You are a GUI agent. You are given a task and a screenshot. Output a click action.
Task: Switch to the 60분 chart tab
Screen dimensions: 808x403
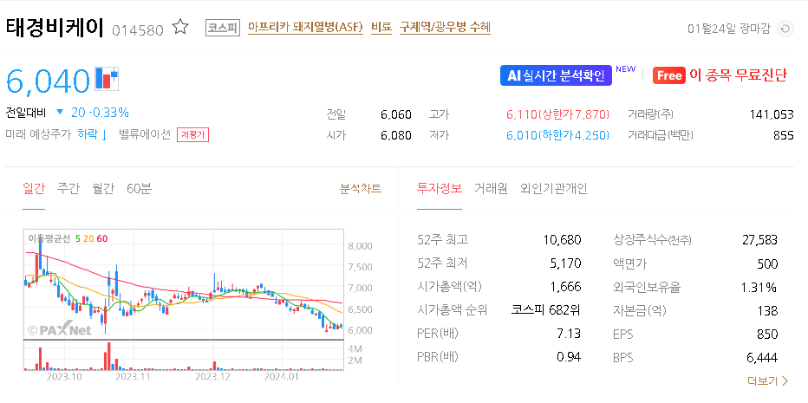point(139,189)
